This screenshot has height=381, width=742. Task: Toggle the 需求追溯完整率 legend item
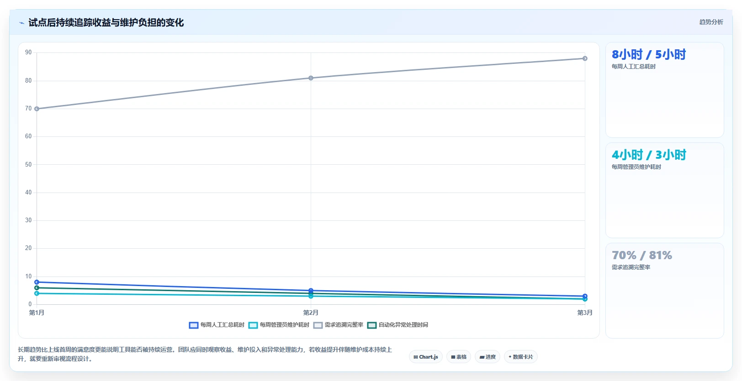tap(338, 325)
